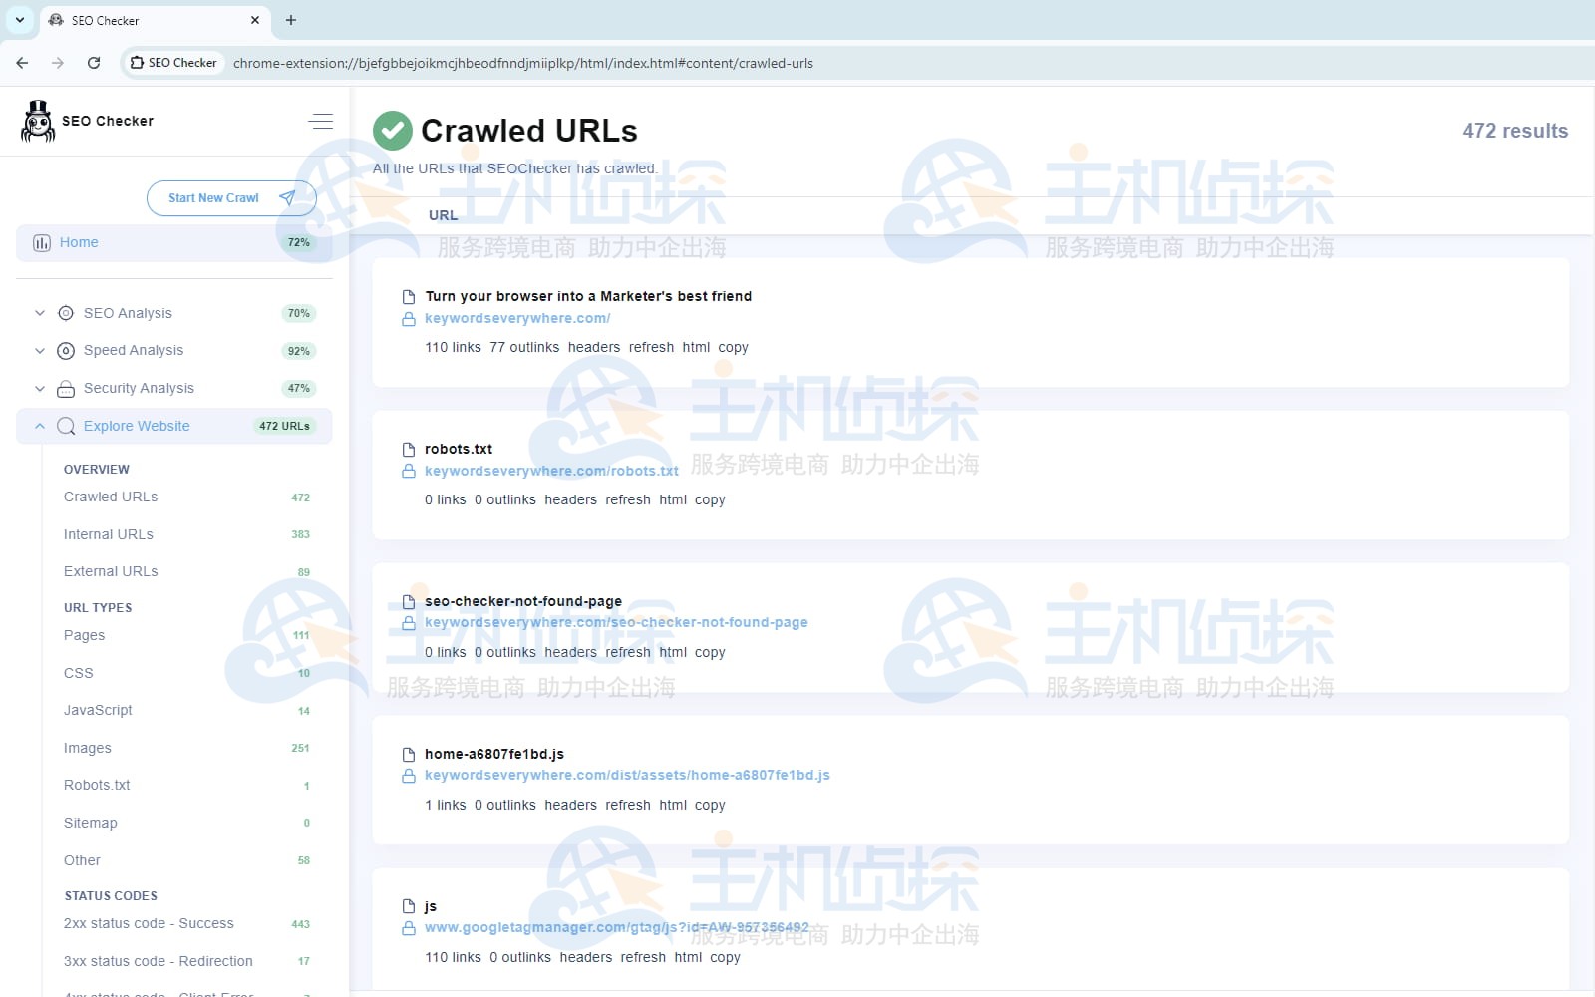Collapse the Explore Website section

tap(39, 426)
